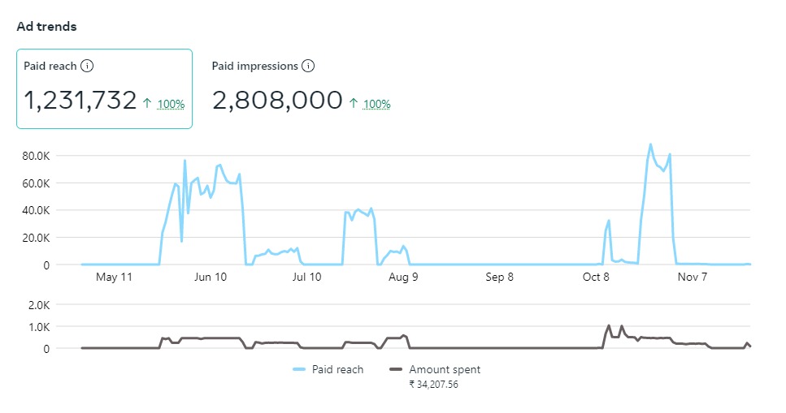The image size is (786, 413).
Task: Click the info icon beside Paid reach
Action: click(88, 67)
